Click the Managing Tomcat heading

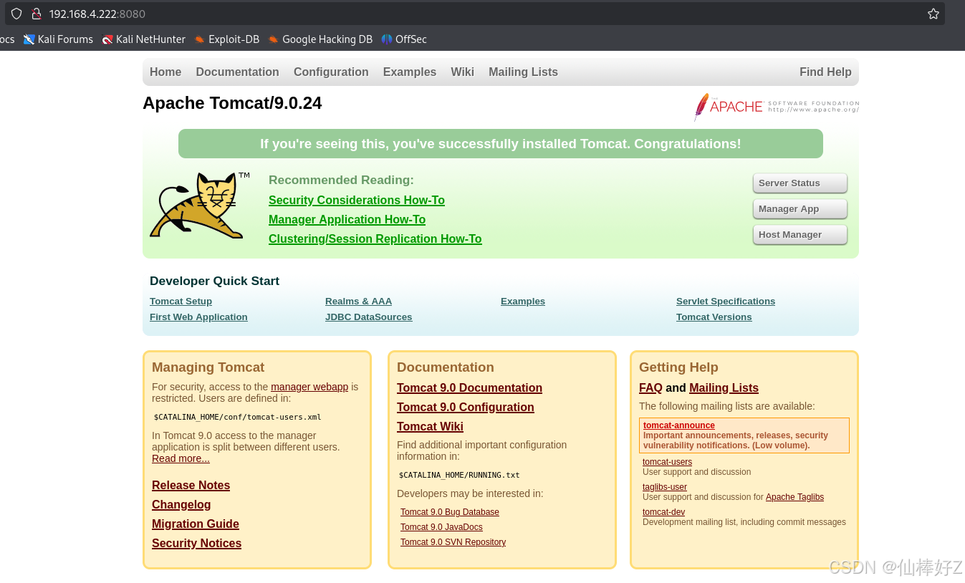point(208,367)
